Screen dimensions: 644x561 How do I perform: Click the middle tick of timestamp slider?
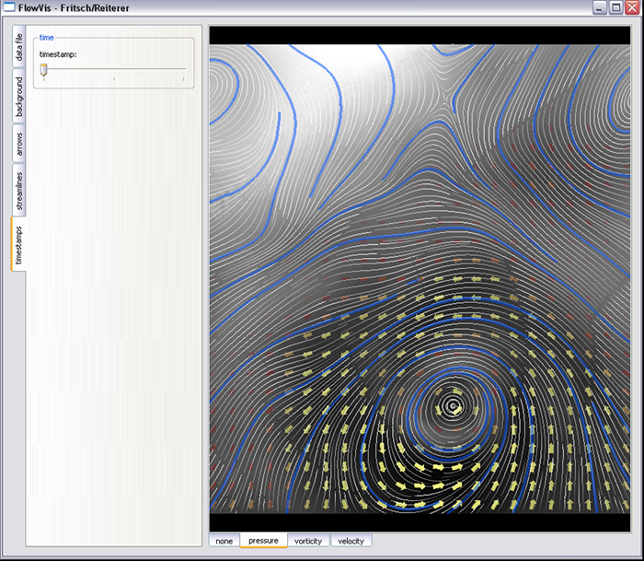click(x=114, y=79)
